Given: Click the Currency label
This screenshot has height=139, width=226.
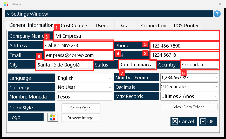Looking at the screenshot, I should [x=32, y=88].
